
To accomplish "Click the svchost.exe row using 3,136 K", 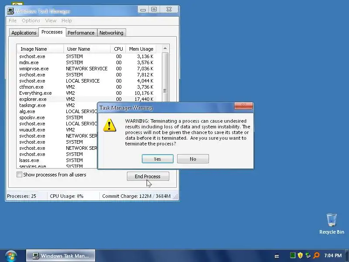I will [x=86, y=56].
